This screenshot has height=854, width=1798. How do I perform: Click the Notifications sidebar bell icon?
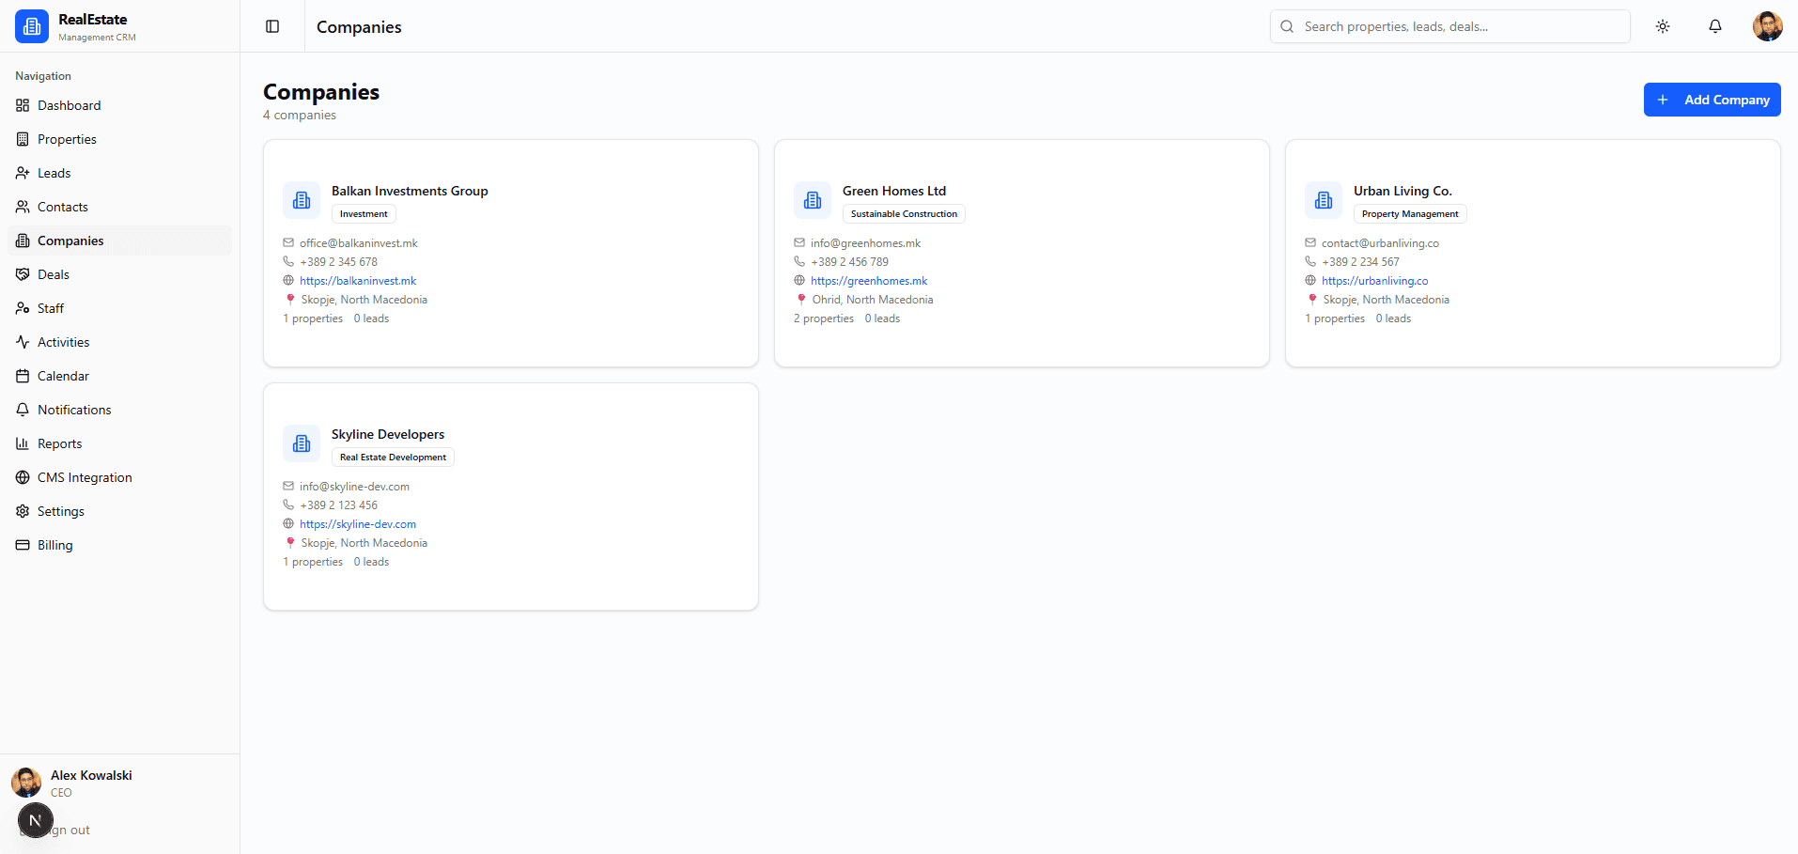(x=23, y=410)
